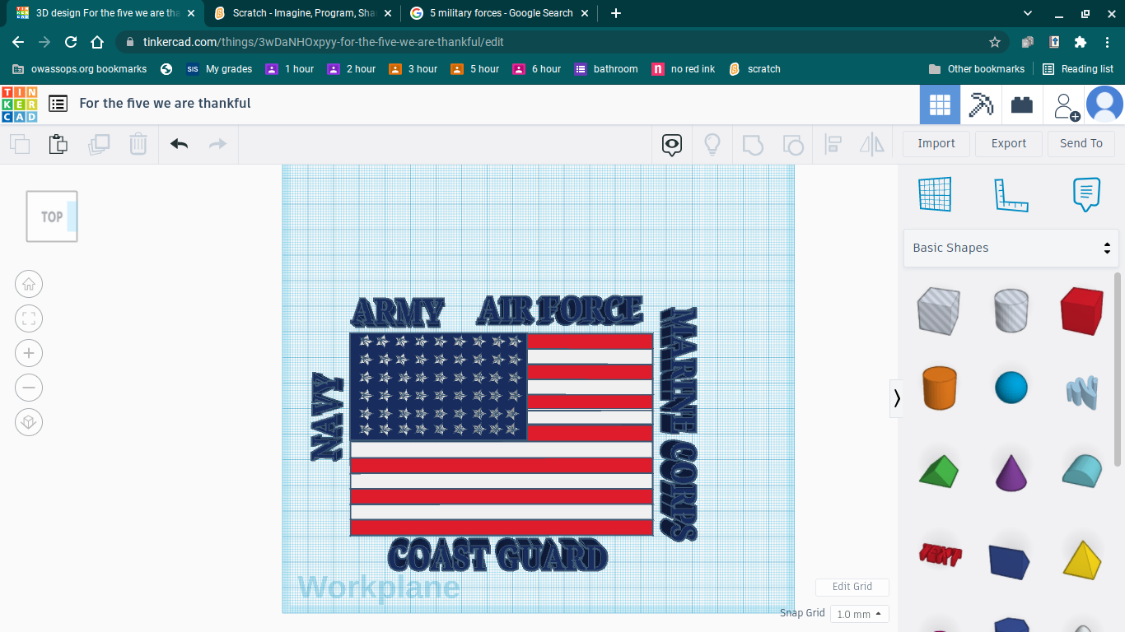Open Basic Shapes category dropdown
The height and width of the screenshot is (632, 1125).
point(1011,248)
